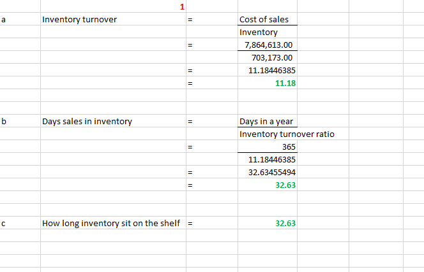Click the cell containing 7,864,613.00

268,45
